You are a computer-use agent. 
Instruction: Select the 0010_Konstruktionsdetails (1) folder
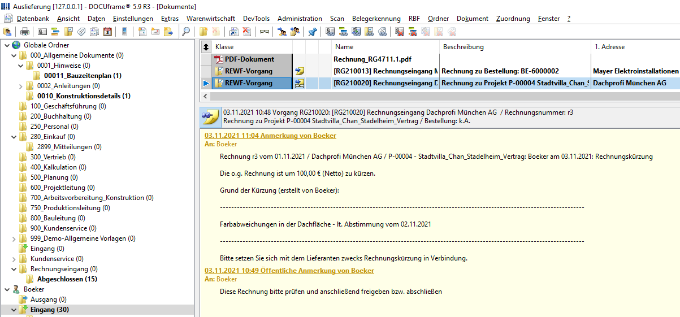84,96
